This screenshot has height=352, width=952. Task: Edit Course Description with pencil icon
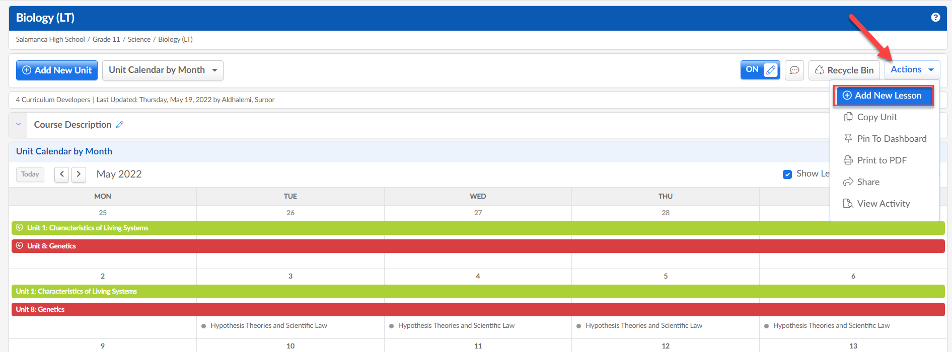pyautogui.click(x=120, y=125)
